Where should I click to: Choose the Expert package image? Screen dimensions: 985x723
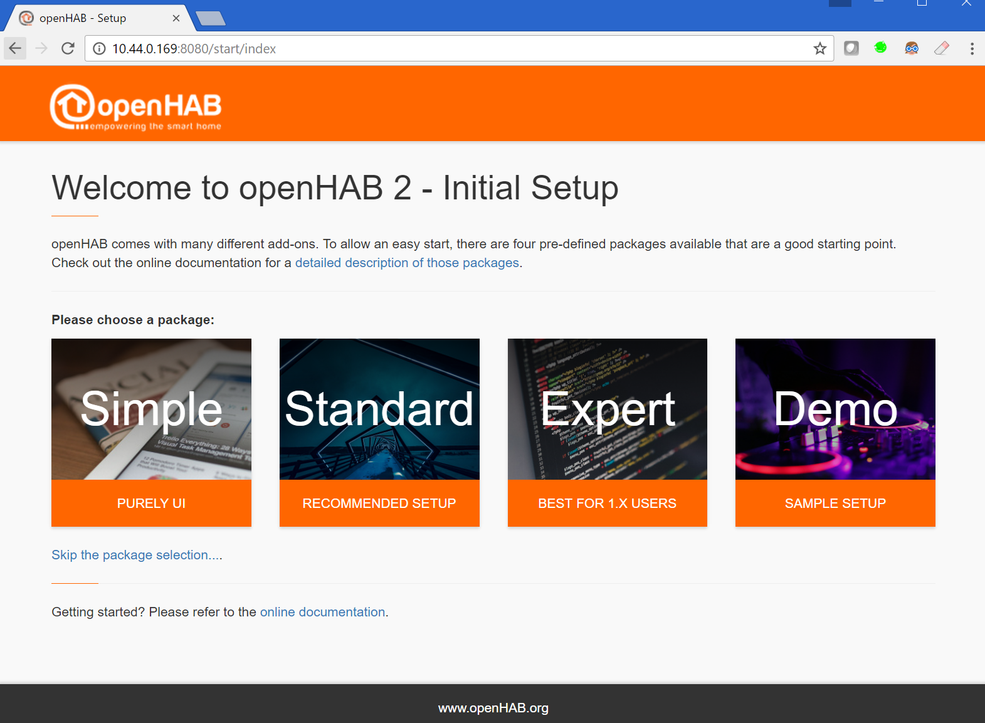point(608,409)
